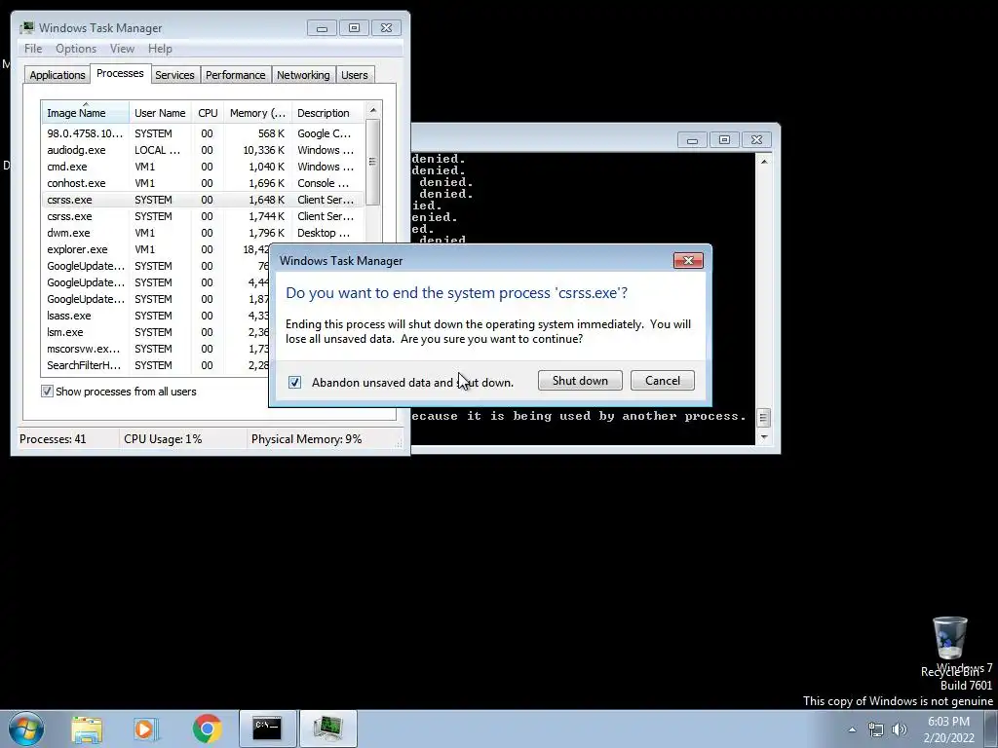
Task: Minimize the command prompt window
Action: (x=692, y=140)
